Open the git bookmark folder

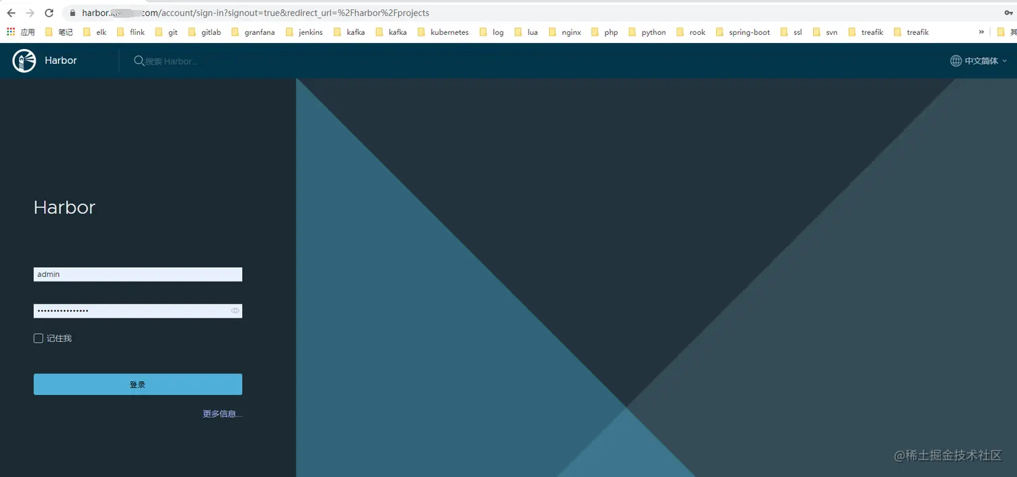[166, 32]
